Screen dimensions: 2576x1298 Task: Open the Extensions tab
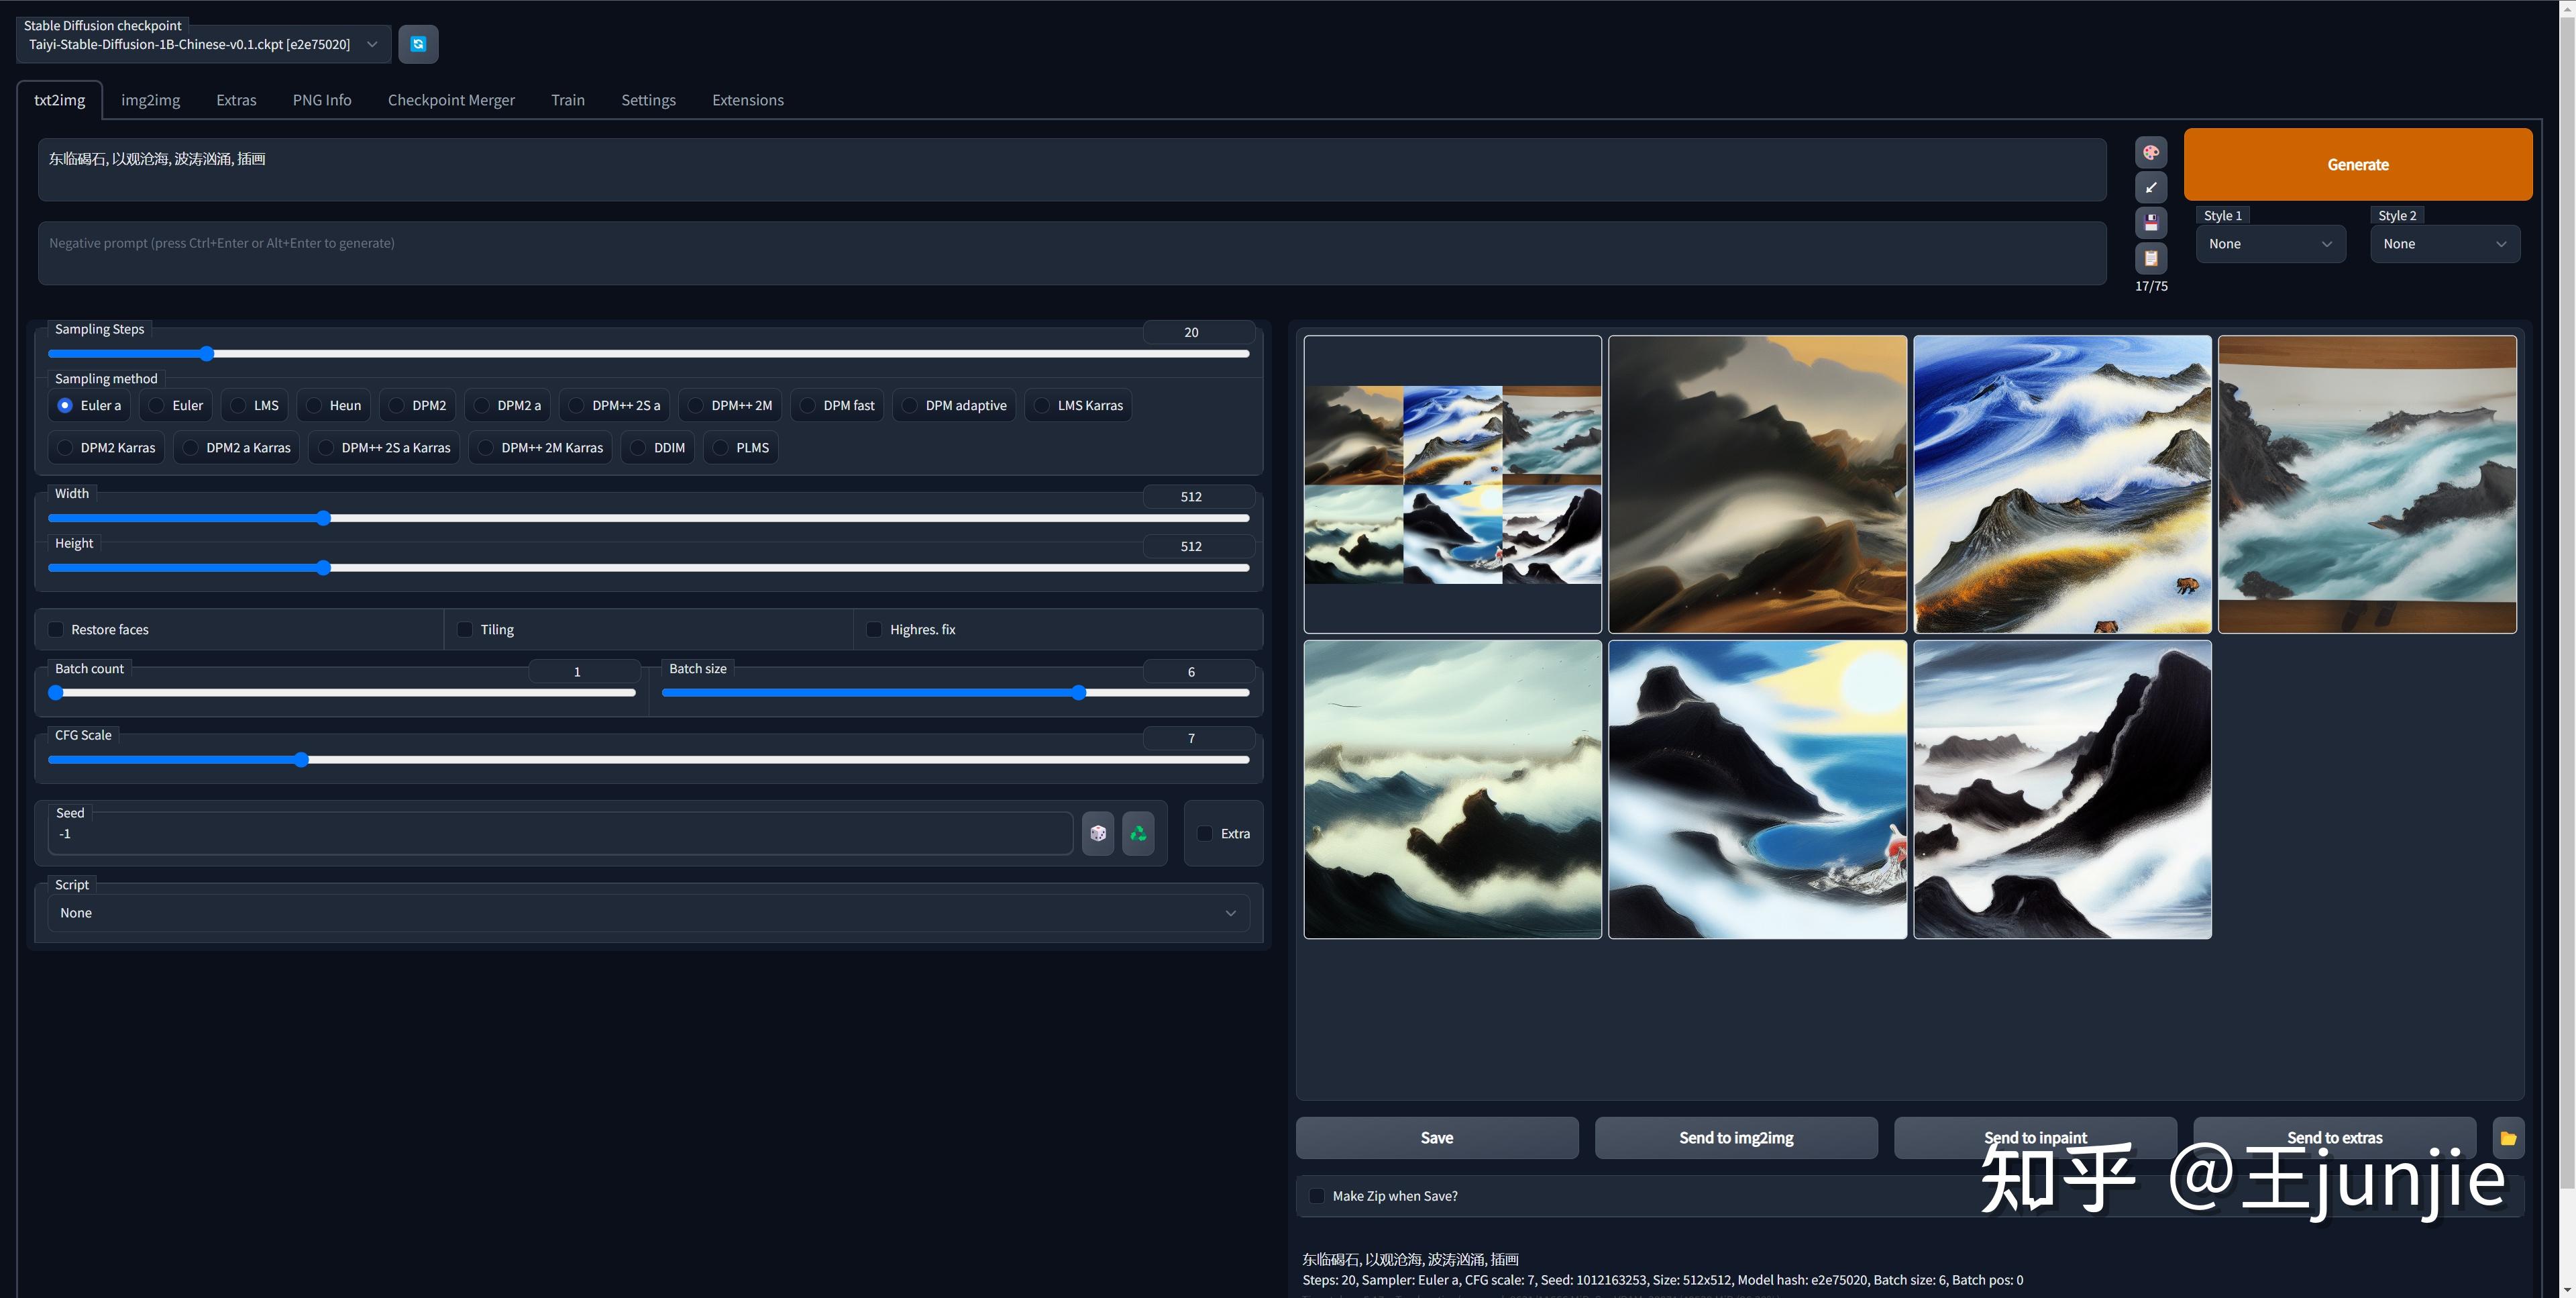click(747, 100)
